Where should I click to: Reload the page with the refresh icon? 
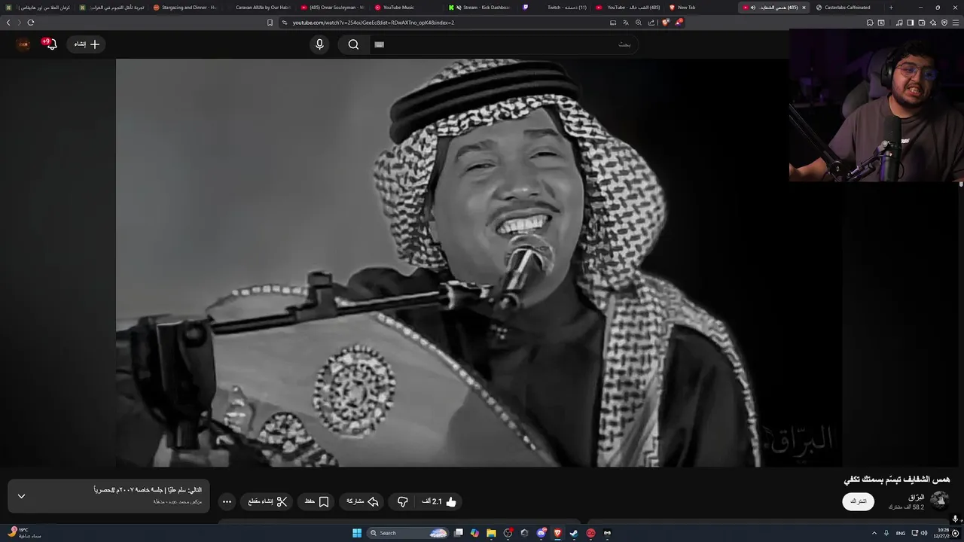coord(31,23)
